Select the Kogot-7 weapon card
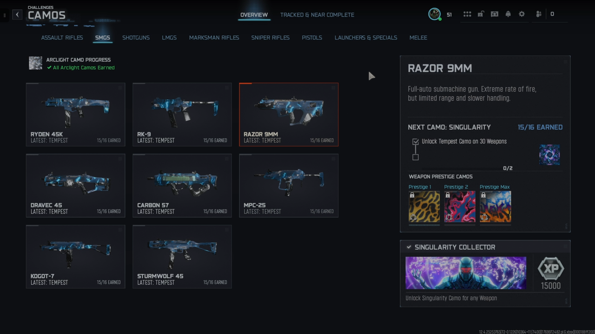This screenshot has height=334, width=595. click(75, 257)
